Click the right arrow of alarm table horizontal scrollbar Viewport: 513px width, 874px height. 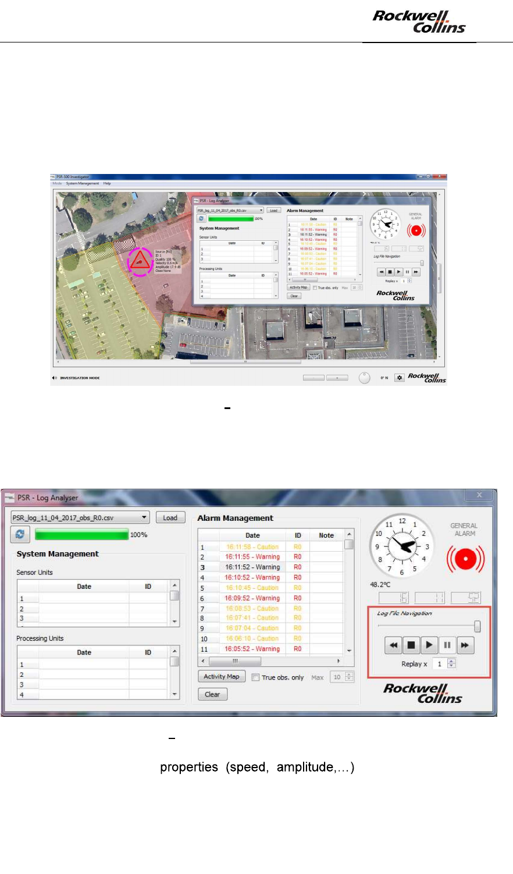339,661
